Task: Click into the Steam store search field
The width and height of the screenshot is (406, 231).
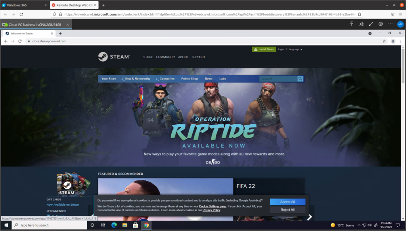Action: pos(278,79)
